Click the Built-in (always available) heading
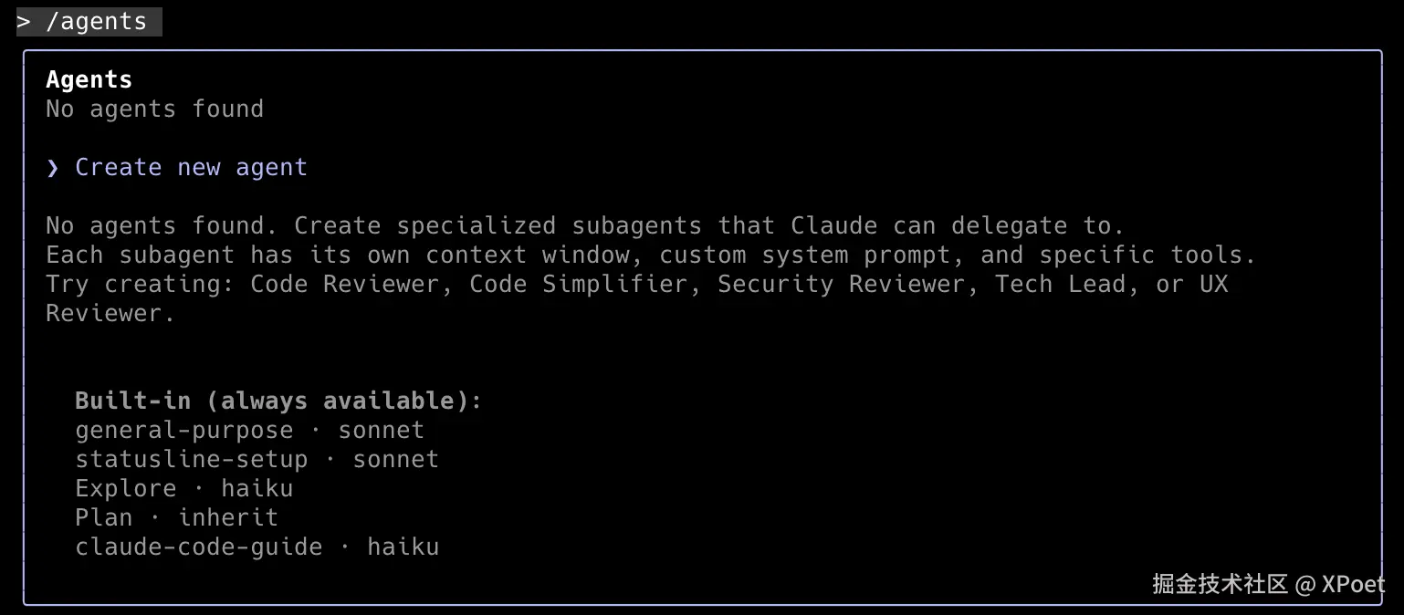Image resolution: width=1404 pixels, height=615 pixels. tap(278, 401)
